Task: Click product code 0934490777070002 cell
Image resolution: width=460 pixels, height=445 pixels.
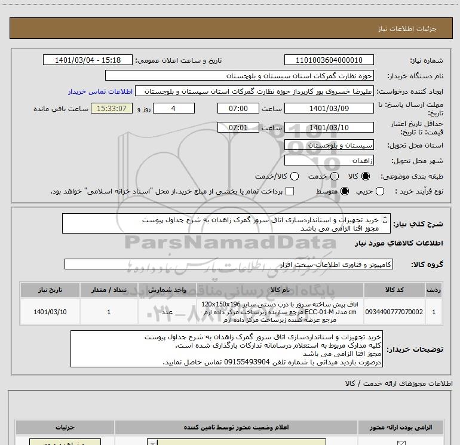Action: click(x=394, y=312)
